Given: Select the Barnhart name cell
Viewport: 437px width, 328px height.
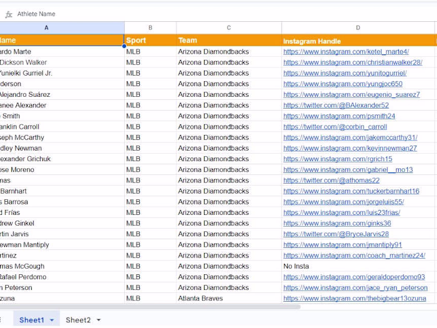Looking at the screenshot, I should (62, 191).
